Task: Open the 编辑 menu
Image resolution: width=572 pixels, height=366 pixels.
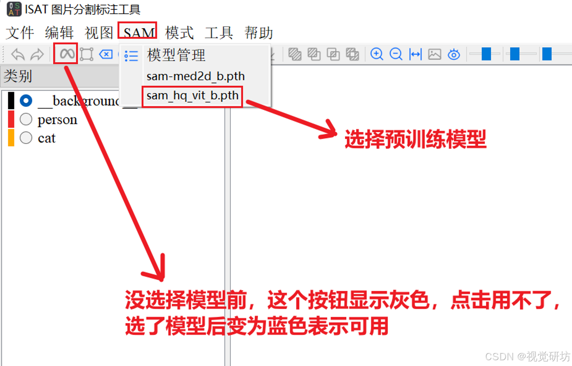Action: [x=59, y=33]
